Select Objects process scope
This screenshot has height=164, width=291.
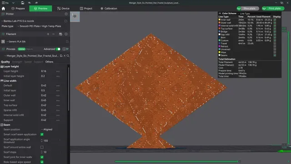tap(29, 49)
